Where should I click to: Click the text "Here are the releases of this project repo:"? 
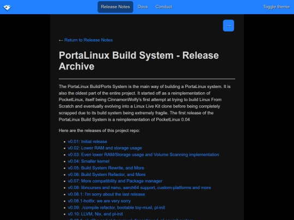pos(99,130)
